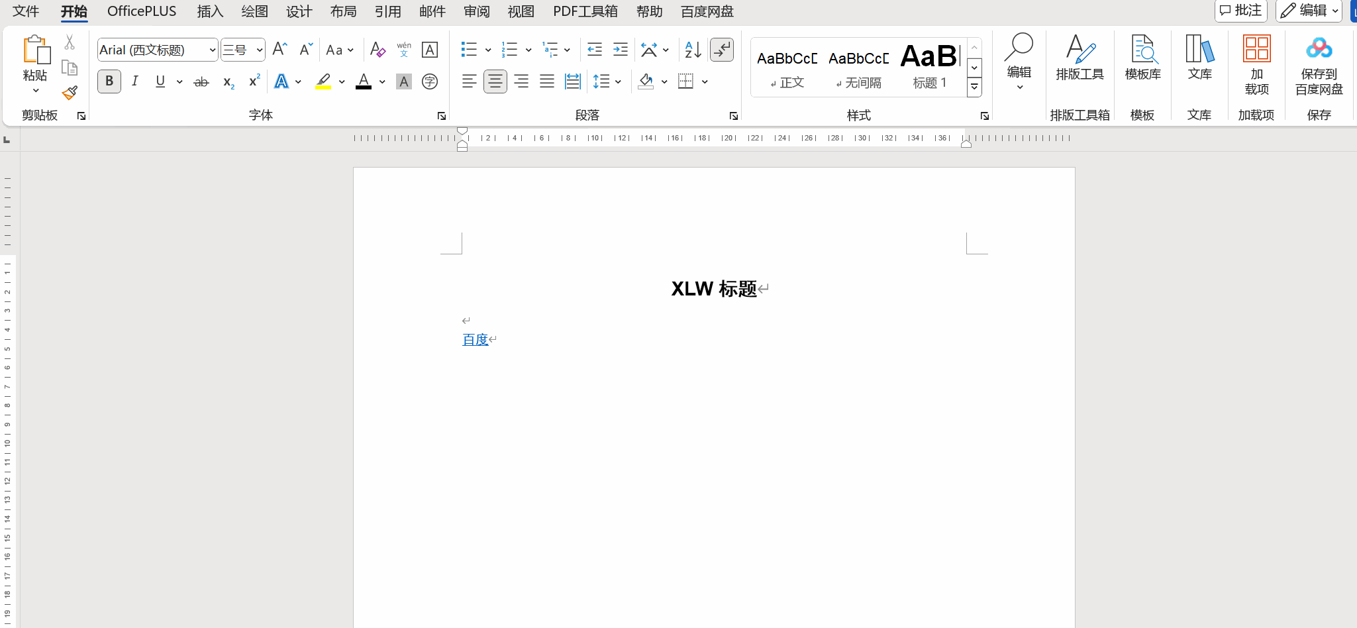This screenshot has height=628, width=1357.
Task: Click the Clear Formatting eraser icon
Action: [x=377, y=50]
